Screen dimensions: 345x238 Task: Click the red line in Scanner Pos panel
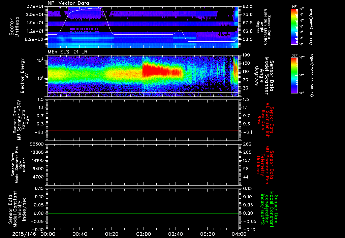click(143, 171)
